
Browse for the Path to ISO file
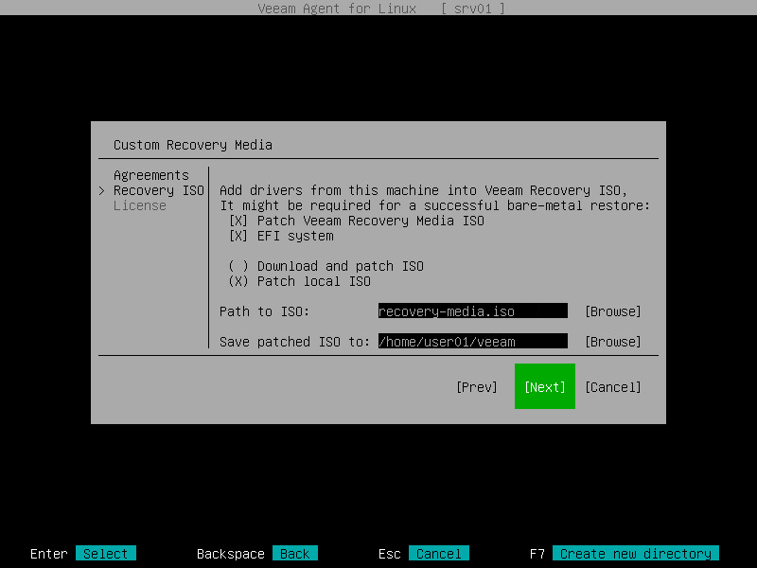(612, 311)
